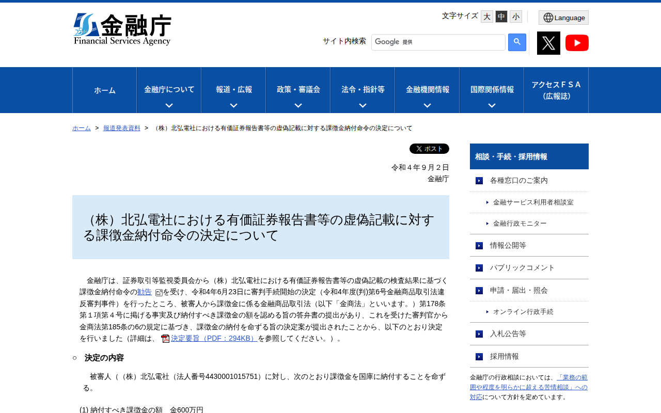Set text size to 小
Image resolution: width=661 pixels, height=413 pixels.
pos(516,17)
